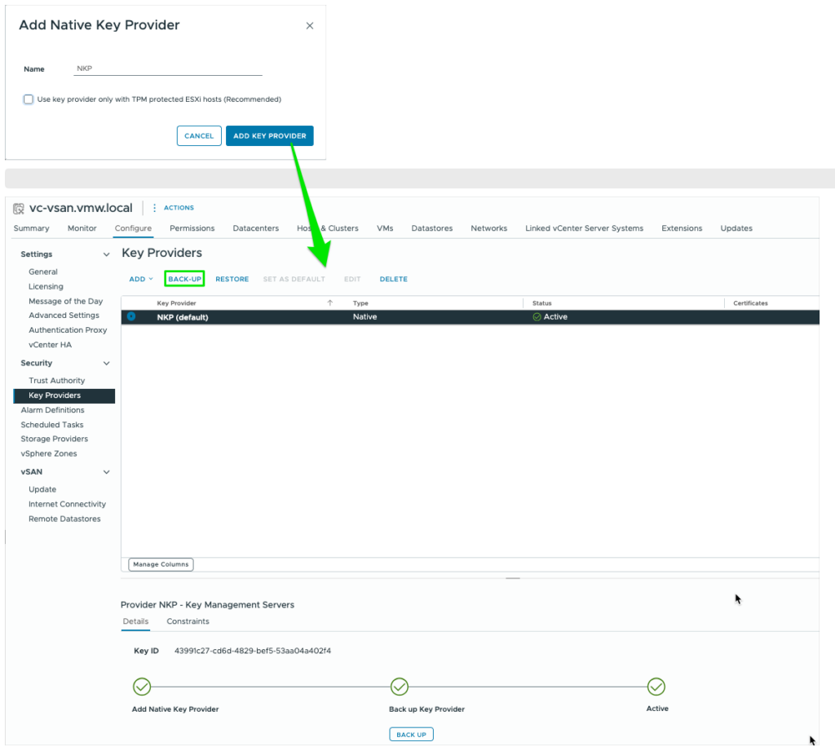The width and height of the screenshot is (835, 751).
Task: Select Trust Authority in the sidebar
Action: click(56, 381)
